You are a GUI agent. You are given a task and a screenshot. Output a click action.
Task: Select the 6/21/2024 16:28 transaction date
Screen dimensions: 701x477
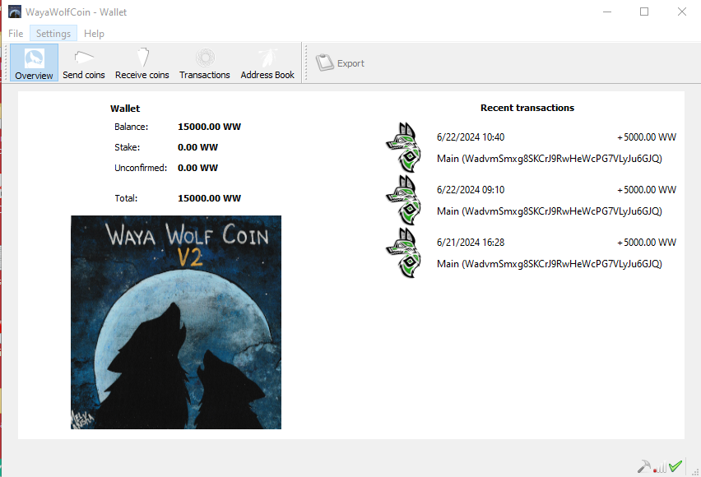(471, 243)
